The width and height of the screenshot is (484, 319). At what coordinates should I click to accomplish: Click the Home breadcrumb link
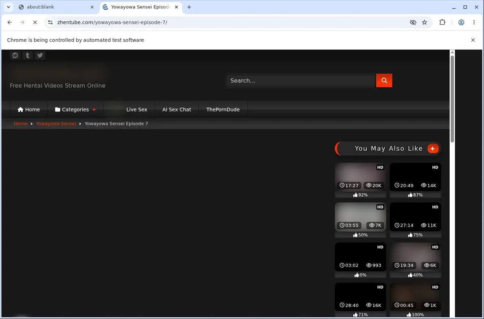(x=21, y=124)
